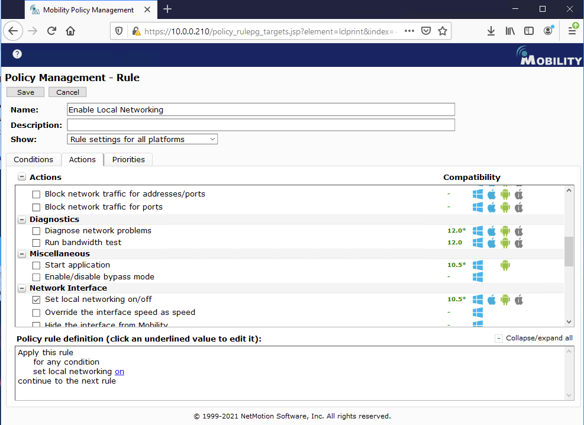
Task: Click the Mobility logo
Action: tap(550, 56)
